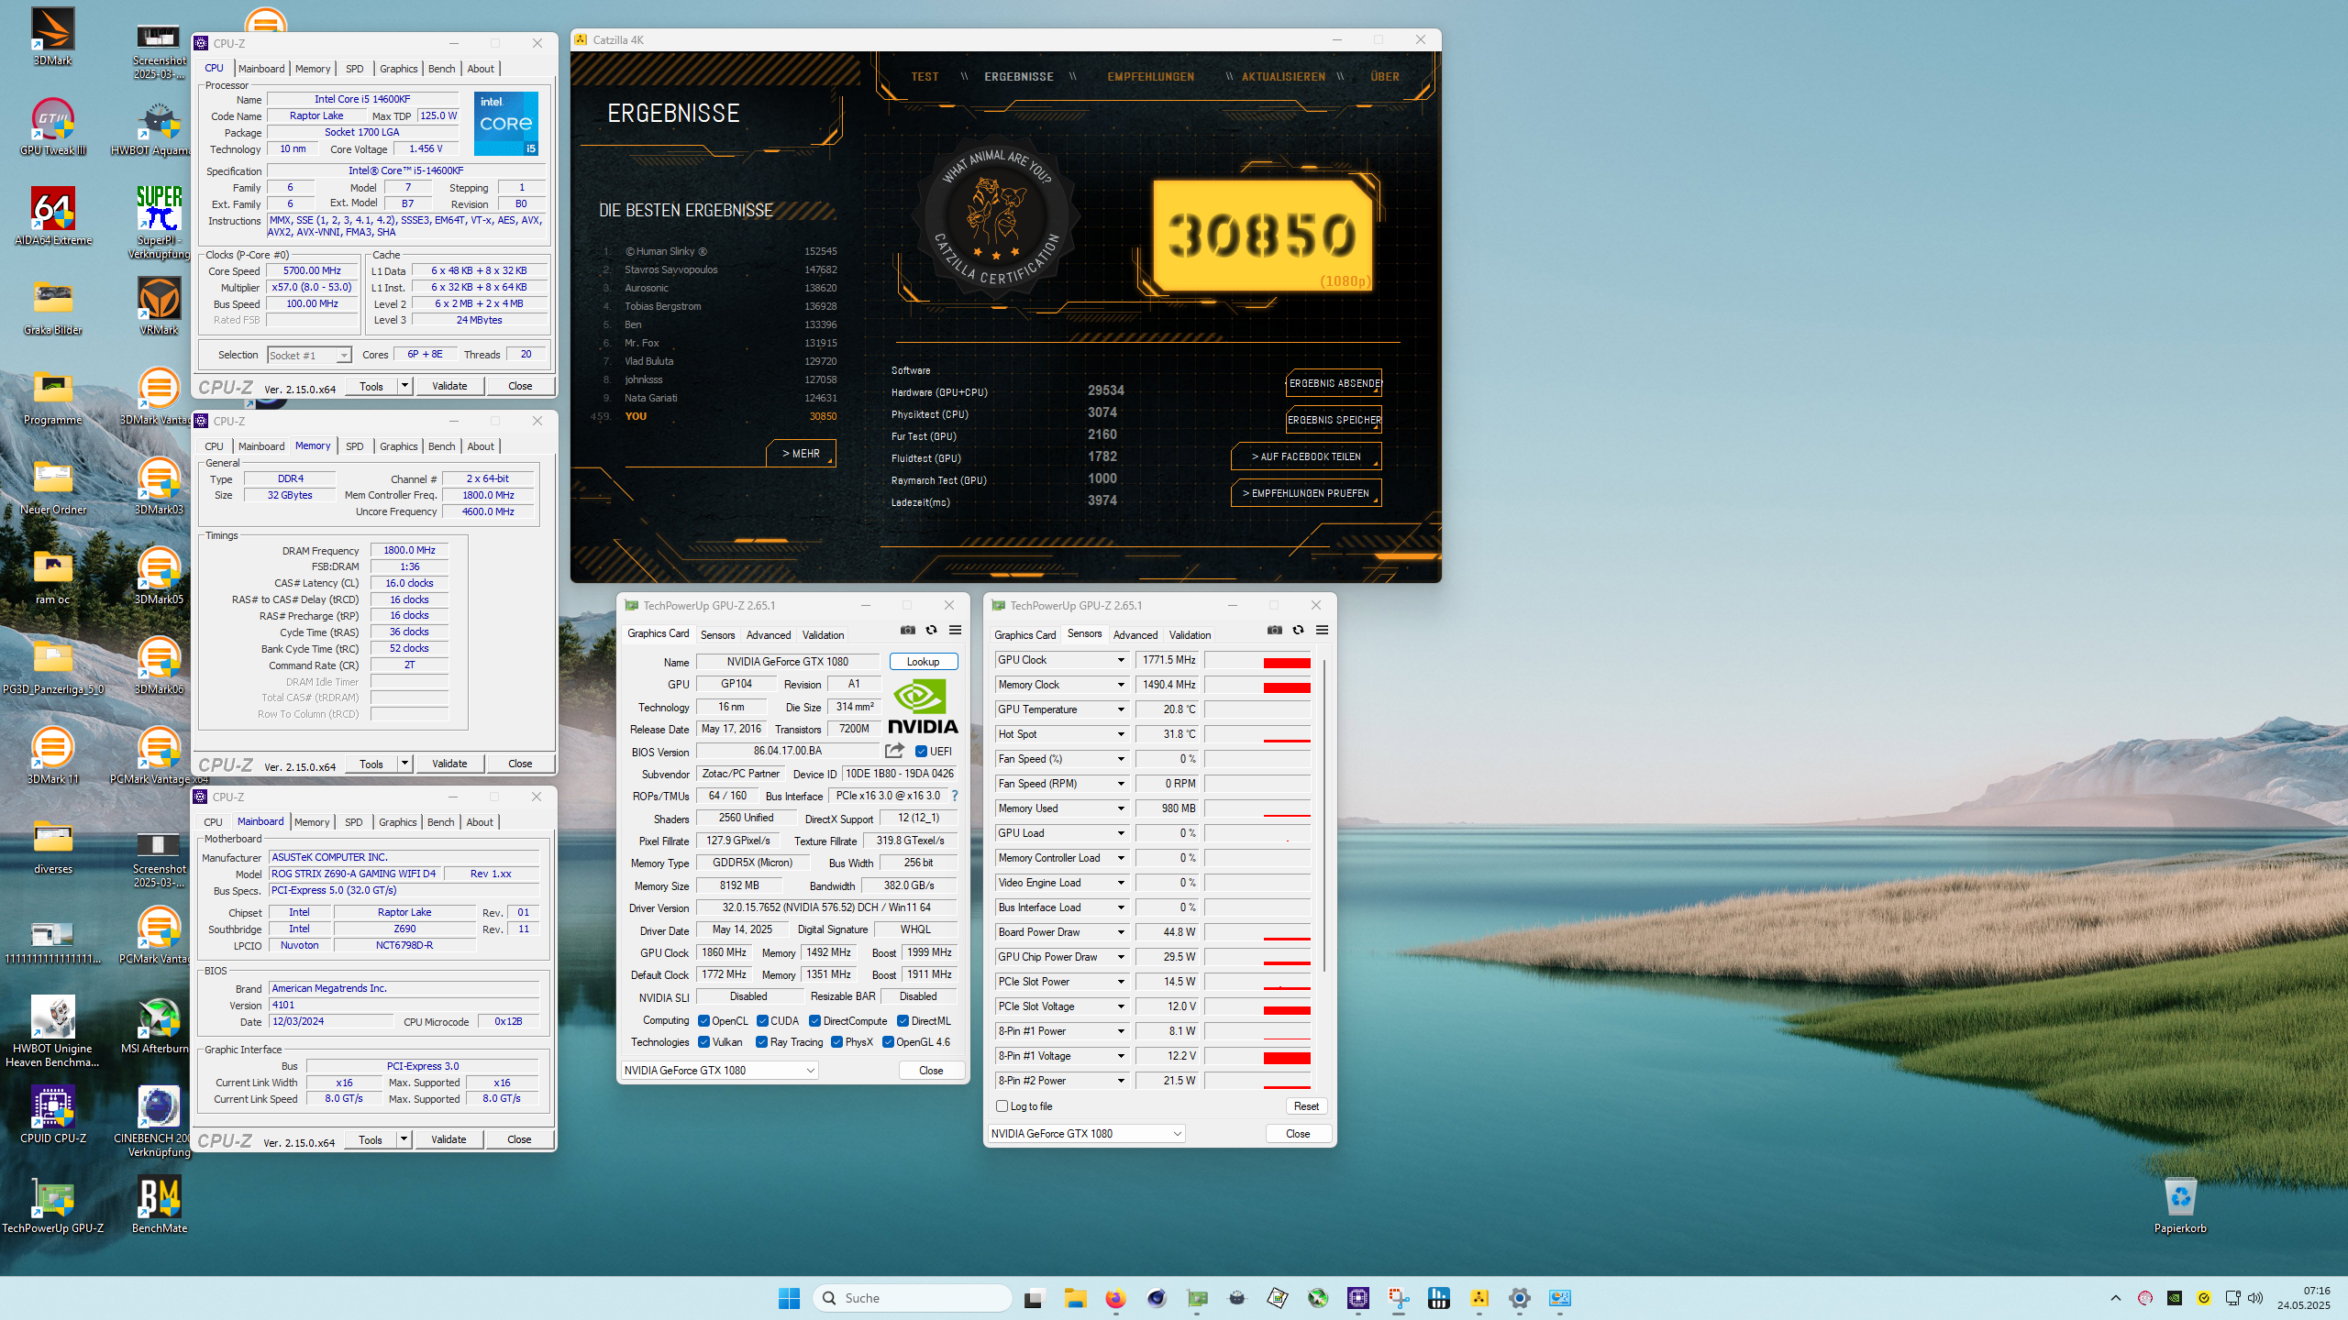
Task: Toggle the UEFI checkbox in GPU-Z
Action: (921, 752)
